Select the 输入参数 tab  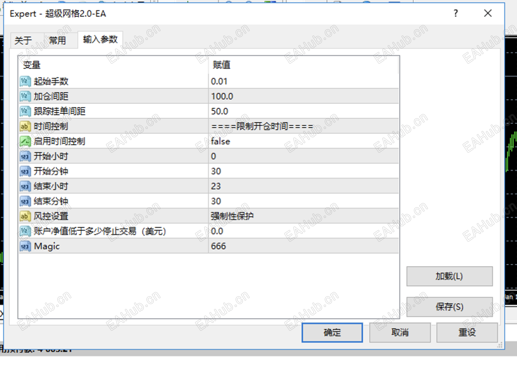click(100, 40)
